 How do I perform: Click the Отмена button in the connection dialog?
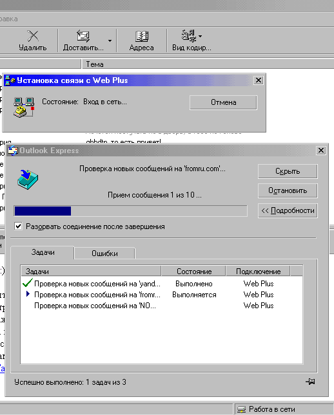pos(223,102)
